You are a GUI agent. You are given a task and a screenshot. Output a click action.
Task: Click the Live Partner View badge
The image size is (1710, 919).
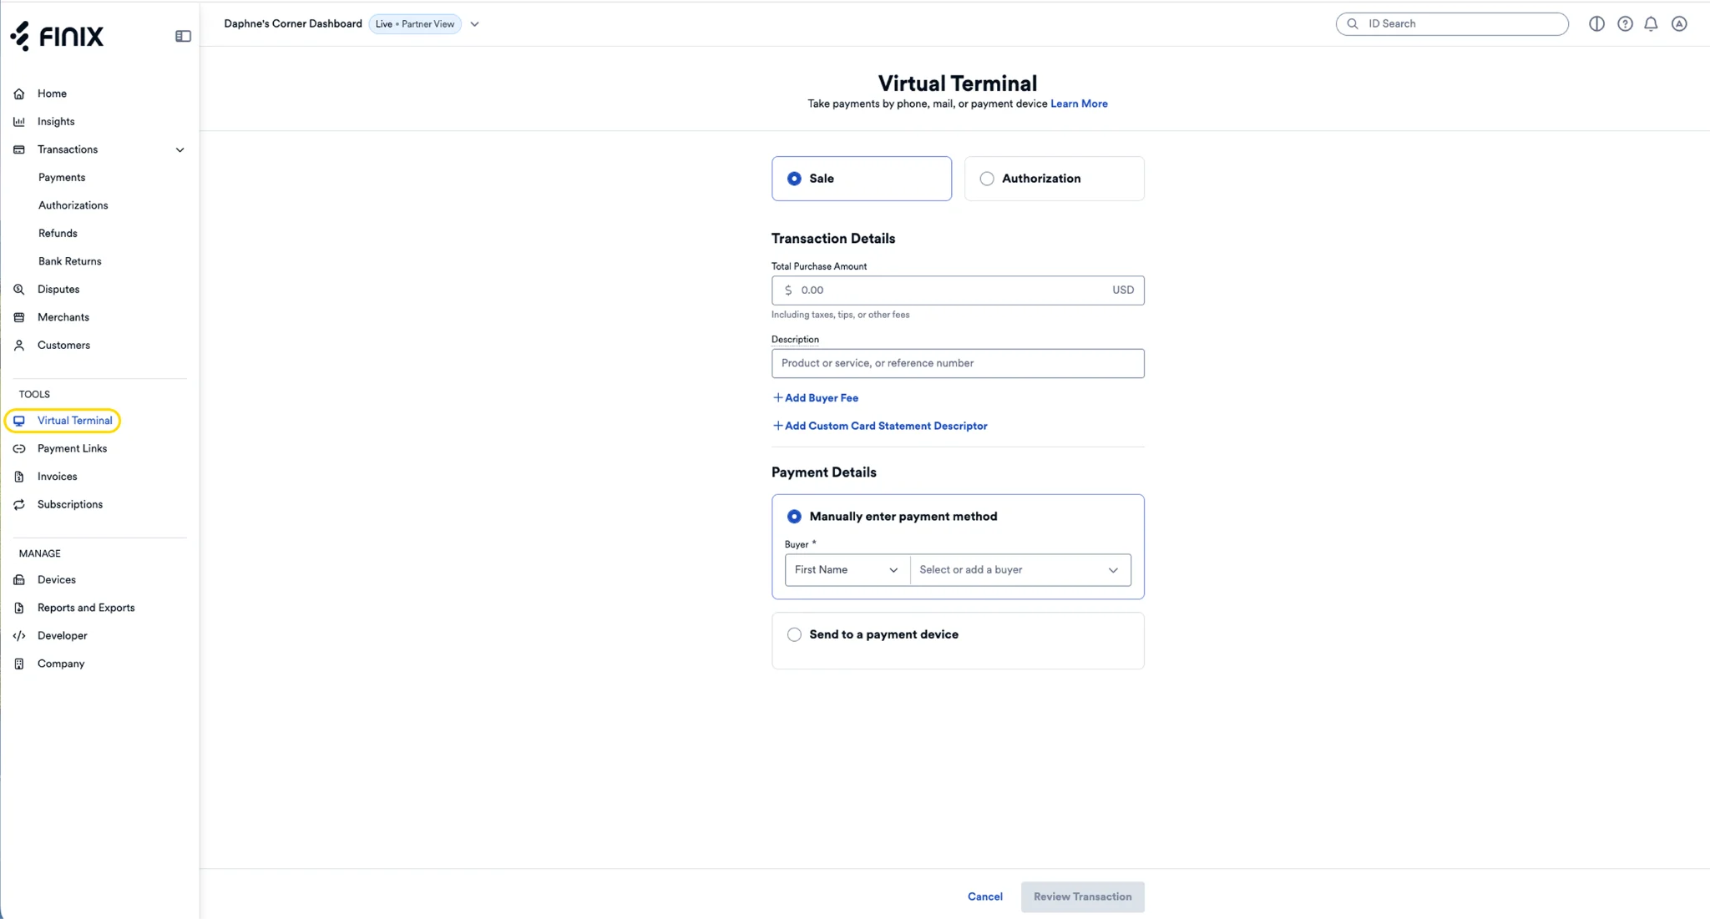pyautogui.click(x=415, y=24)
